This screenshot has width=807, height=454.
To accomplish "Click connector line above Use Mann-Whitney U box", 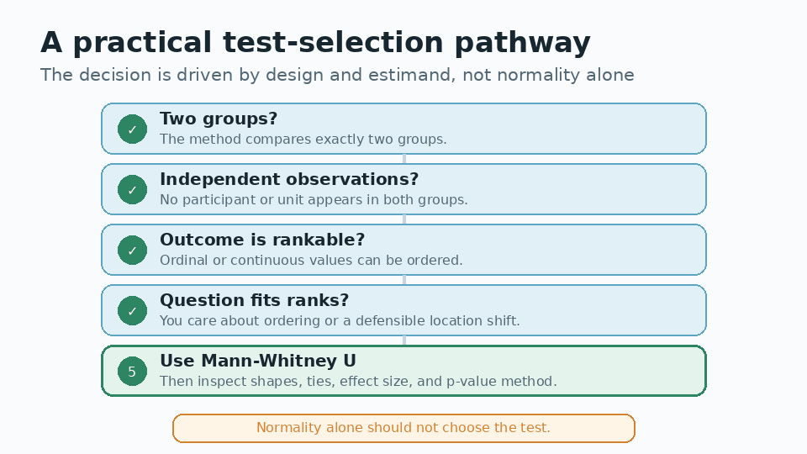I will [404, 340].
